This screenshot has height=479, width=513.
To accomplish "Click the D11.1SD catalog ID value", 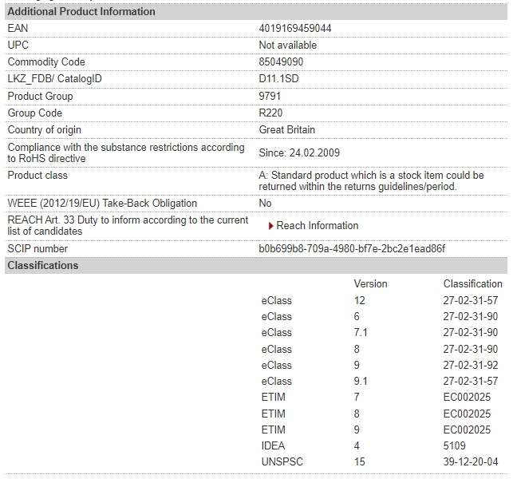I will (278, 78).
